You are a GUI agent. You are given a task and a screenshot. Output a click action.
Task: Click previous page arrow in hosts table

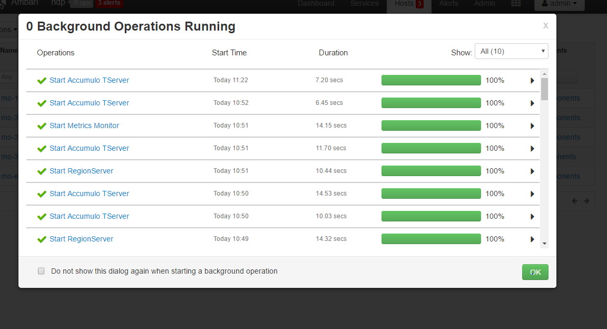[575, 201]
